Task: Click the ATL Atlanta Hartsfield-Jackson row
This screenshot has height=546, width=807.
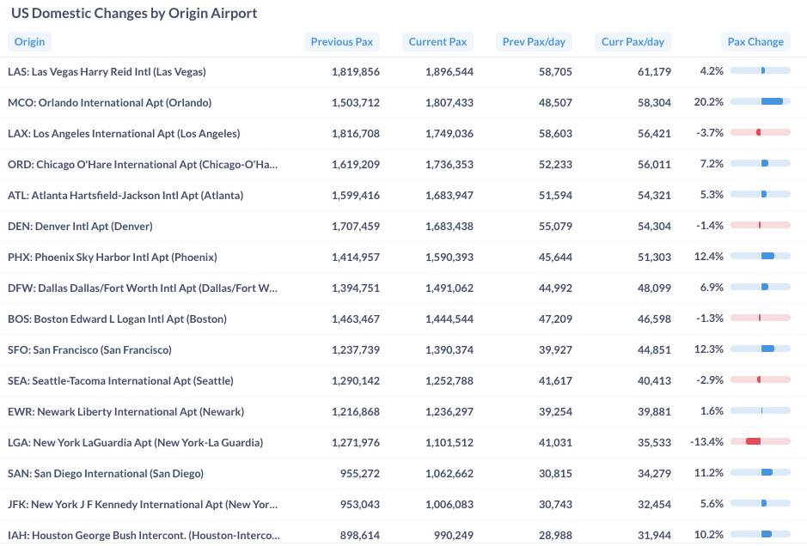Action: [125, 196]
